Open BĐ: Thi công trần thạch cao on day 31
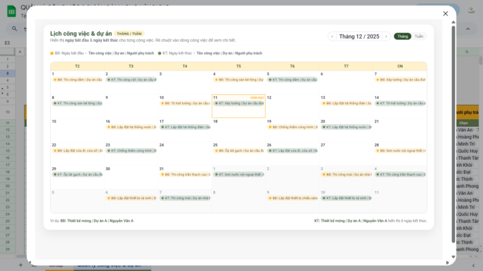Image resolution: width=483 pixels, height=271 pixels. (x=185, y=174)
